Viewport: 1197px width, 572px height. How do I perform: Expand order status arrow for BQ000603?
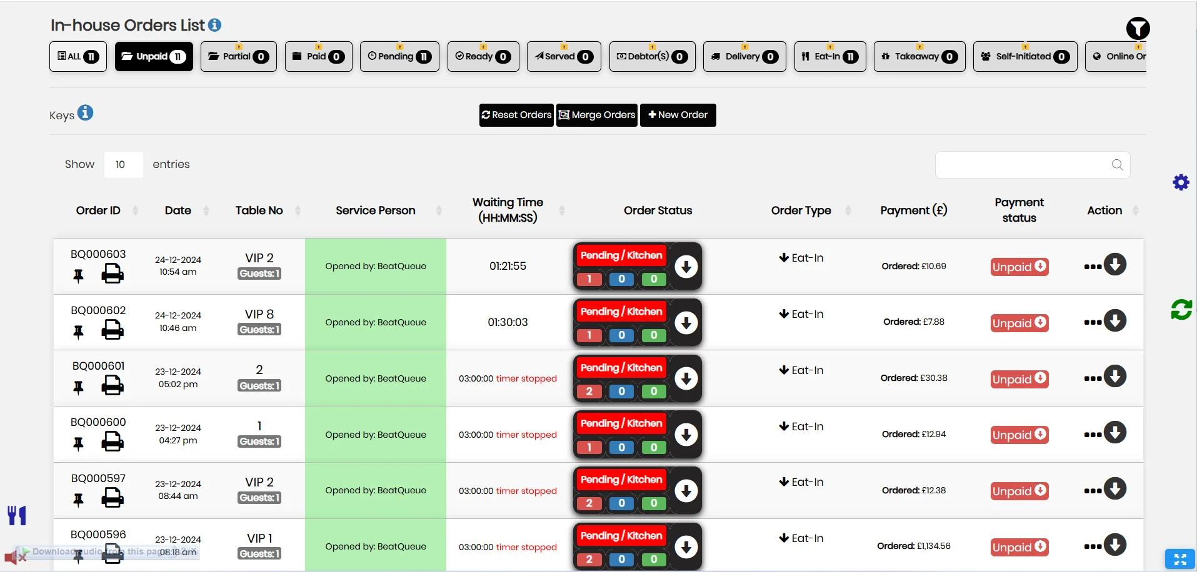click(x=686, y=267)
